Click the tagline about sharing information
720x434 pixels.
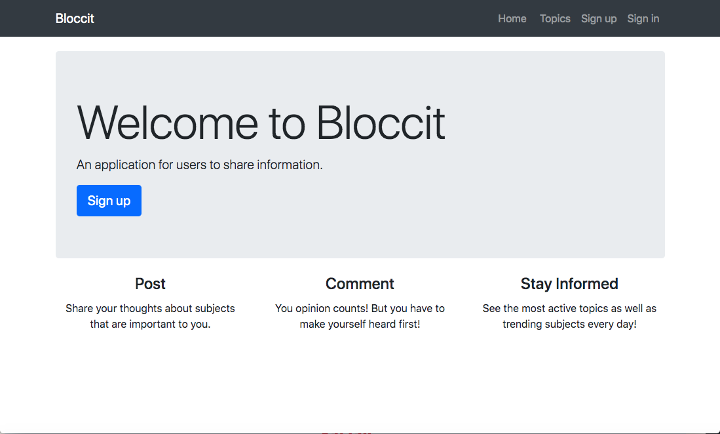199,165
